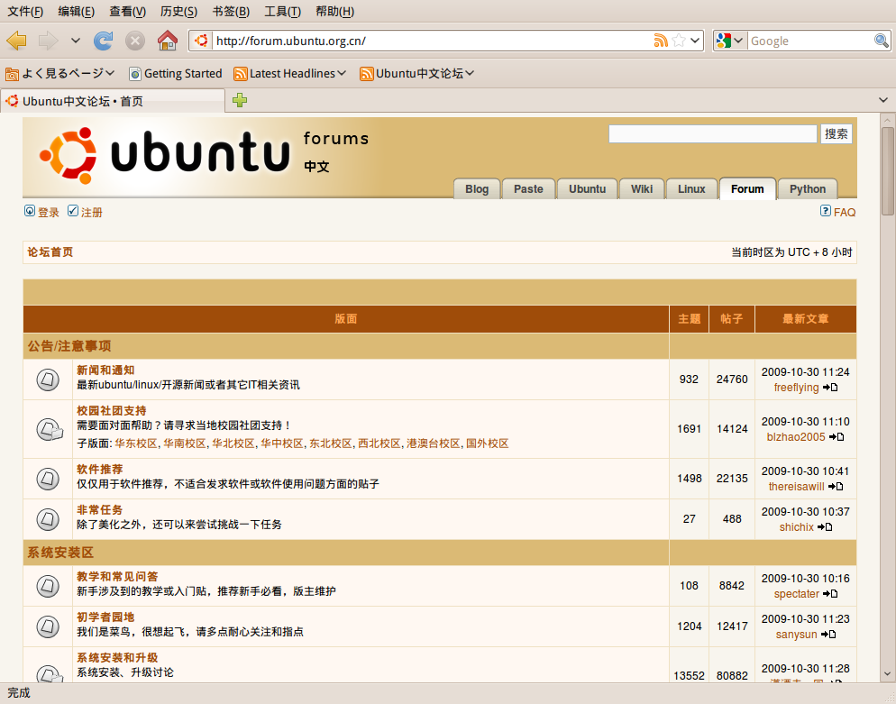Click the latest post icon next to sanysun
The height and width of the screenshot is (704, 896).
(828, 635)
